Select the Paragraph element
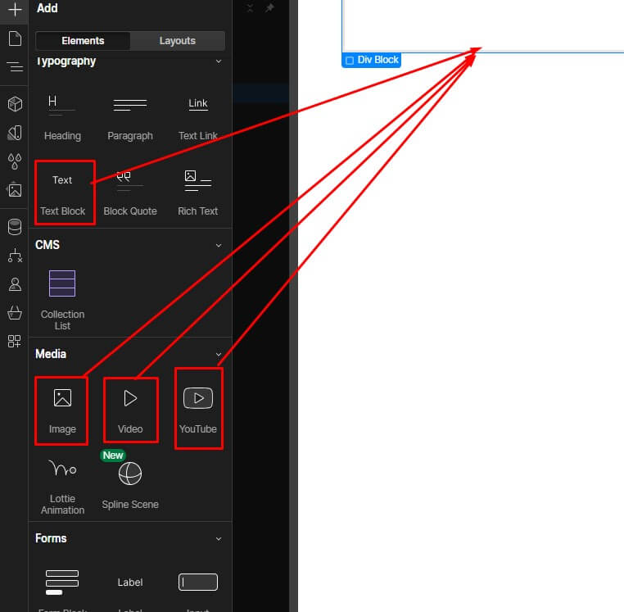This screenshot has width=624, height=612. [130, 118]
